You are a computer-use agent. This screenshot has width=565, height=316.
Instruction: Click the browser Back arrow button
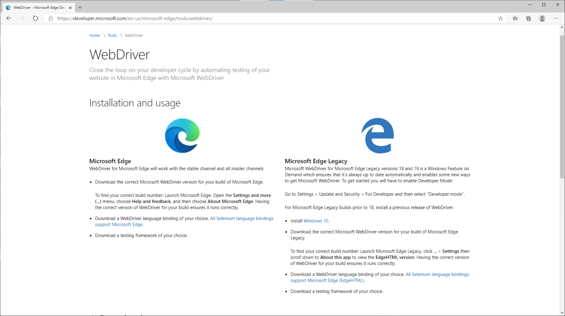9,18
